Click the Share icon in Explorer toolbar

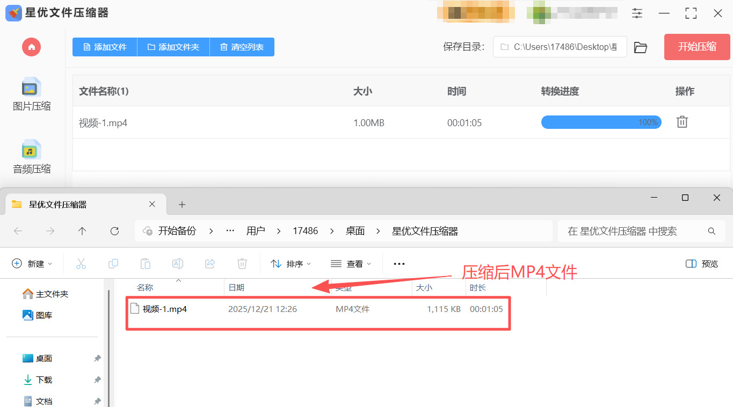[210, 264]
